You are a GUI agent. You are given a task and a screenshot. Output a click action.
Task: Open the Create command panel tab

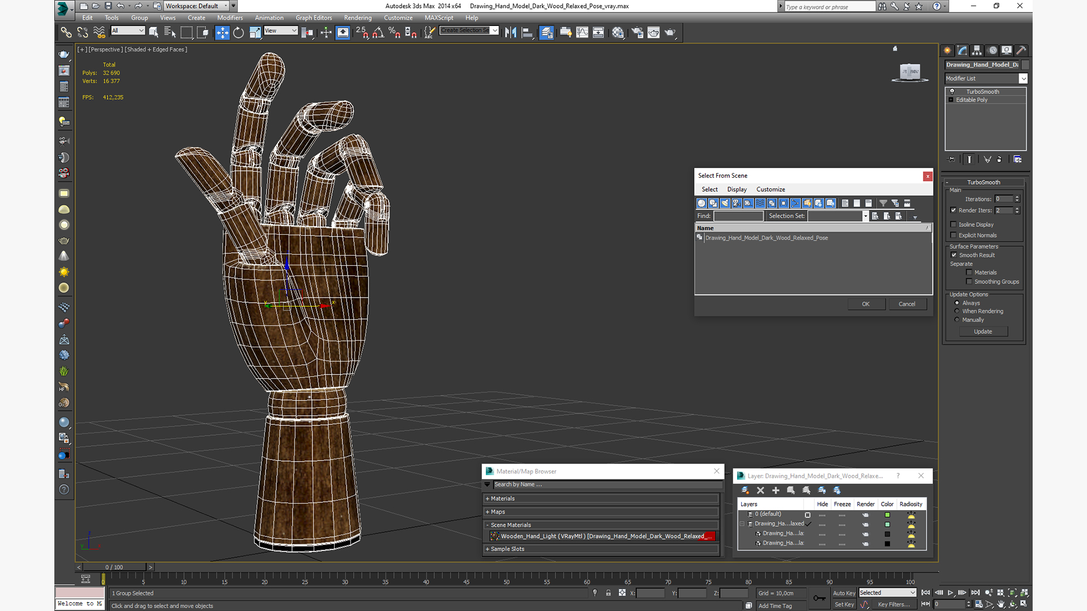coord(947,50)
